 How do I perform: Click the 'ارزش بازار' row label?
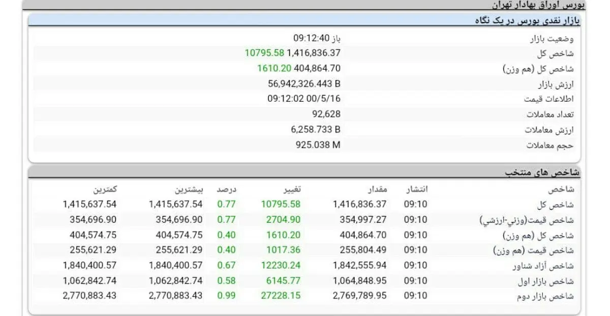point(555,84)
